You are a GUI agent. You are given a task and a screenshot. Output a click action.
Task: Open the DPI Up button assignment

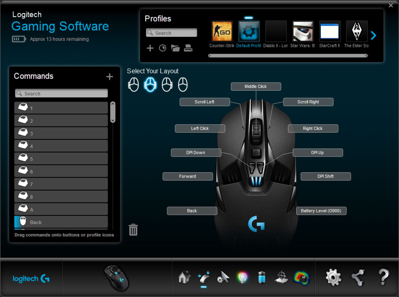coord(318,153)
